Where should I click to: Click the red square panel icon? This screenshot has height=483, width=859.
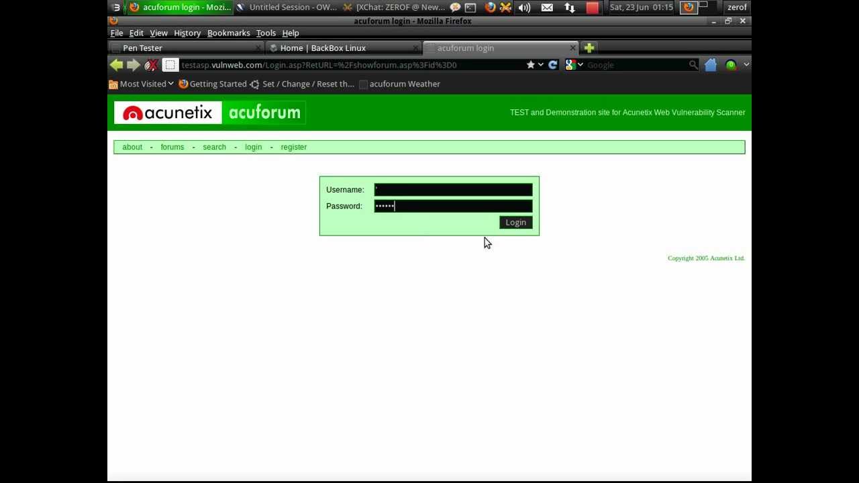(x=592, y=7)
